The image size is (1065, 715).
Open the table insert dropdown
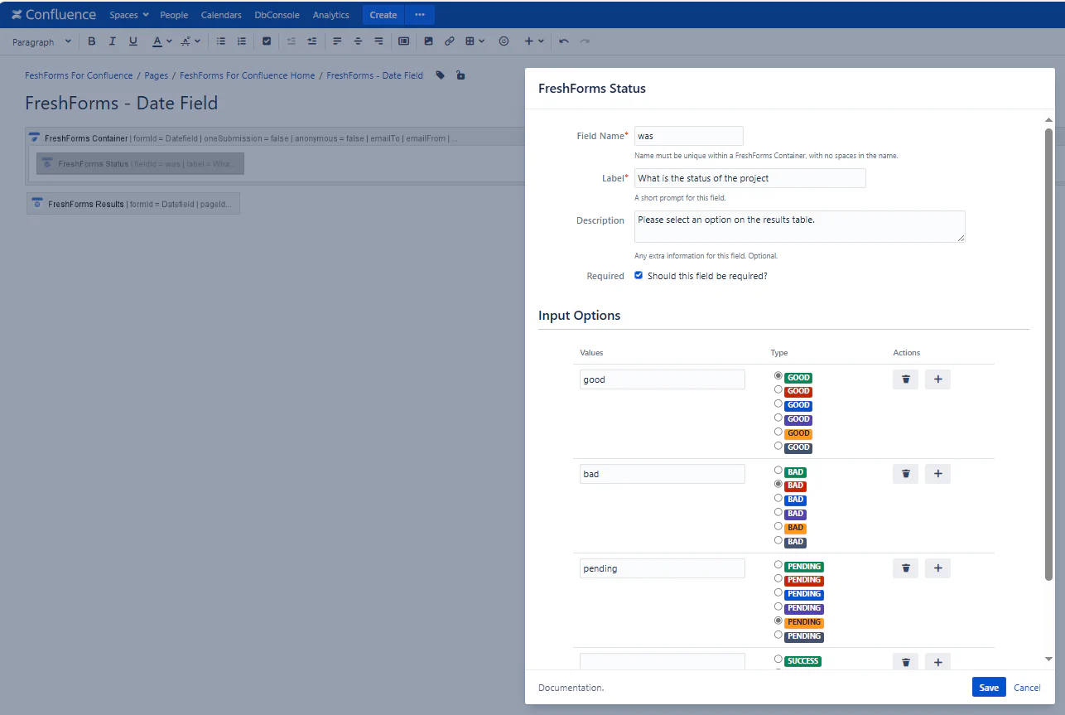click(475, 41)
